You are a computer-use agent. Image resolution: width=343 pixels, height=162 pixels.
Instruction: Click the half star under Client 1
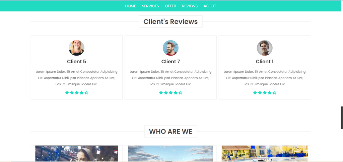pos(274,93)
